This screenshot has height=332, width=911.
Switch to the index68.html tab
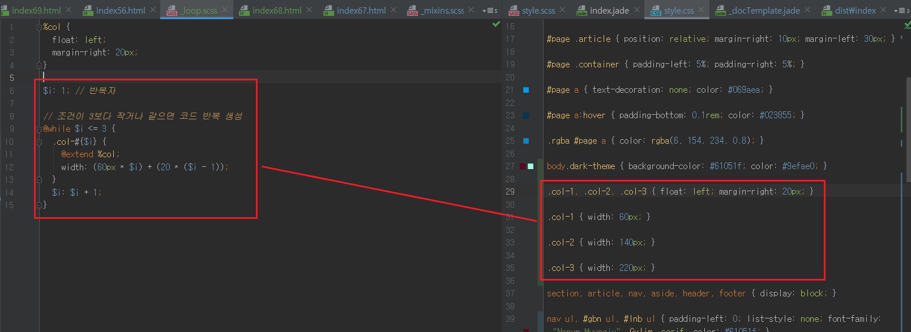pyautogui.click(x=276, y=11)
